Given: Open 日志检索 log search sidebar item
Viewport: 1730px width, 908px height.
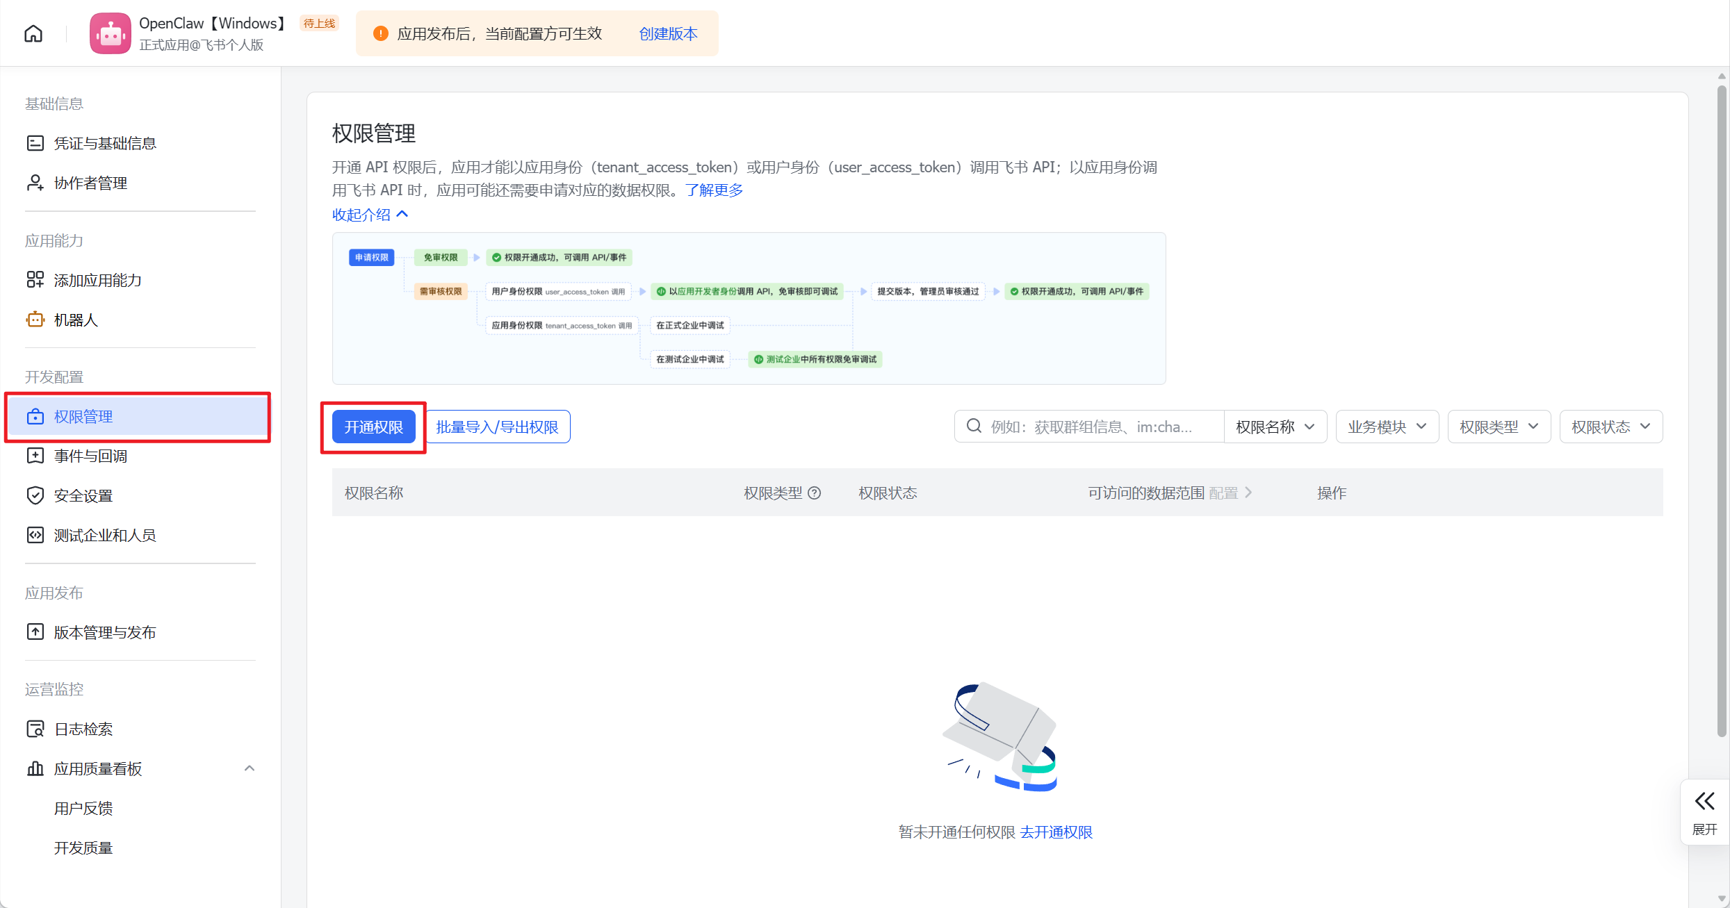Looking at the screenshot, I should pos(83,729).
